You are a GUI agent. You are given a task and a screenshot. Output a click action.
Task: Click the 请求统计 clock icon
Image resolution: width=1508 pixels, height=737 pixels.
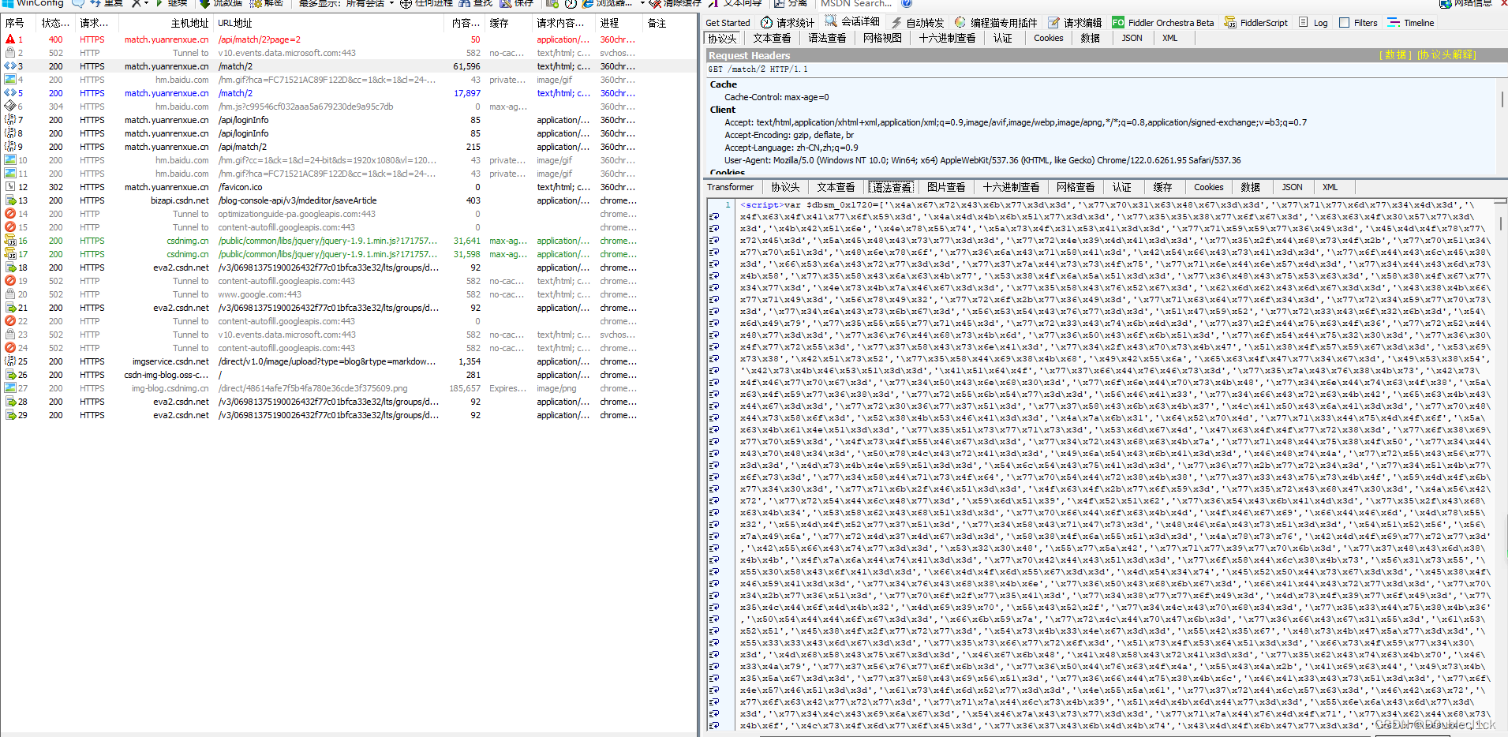[766, 23]
